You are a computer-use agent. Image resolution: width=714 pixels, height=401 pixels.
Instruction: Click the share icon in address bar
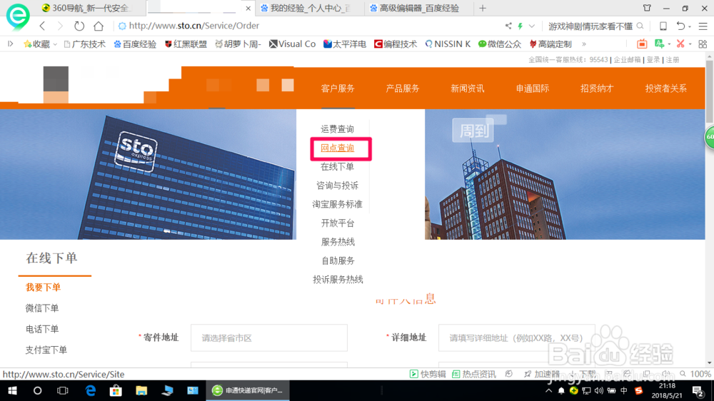[508, 26]
